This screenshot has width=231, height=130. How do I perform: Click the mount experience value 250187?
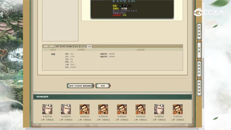(73, 67)
